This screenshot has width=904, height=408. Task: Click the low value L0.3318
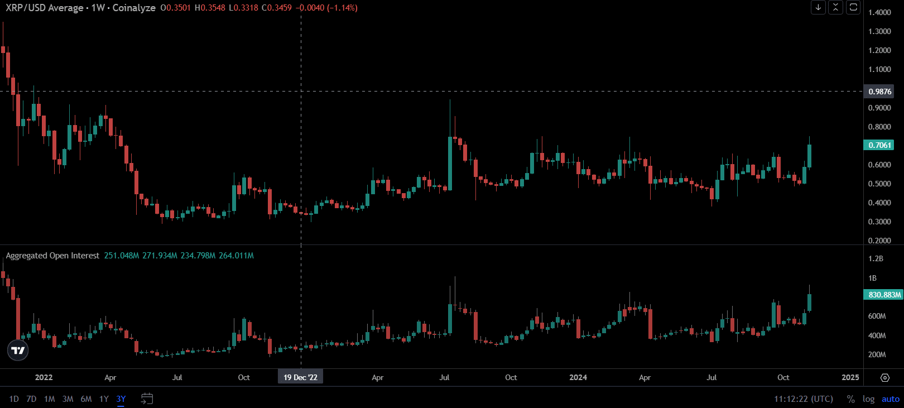tap(244, 8)
